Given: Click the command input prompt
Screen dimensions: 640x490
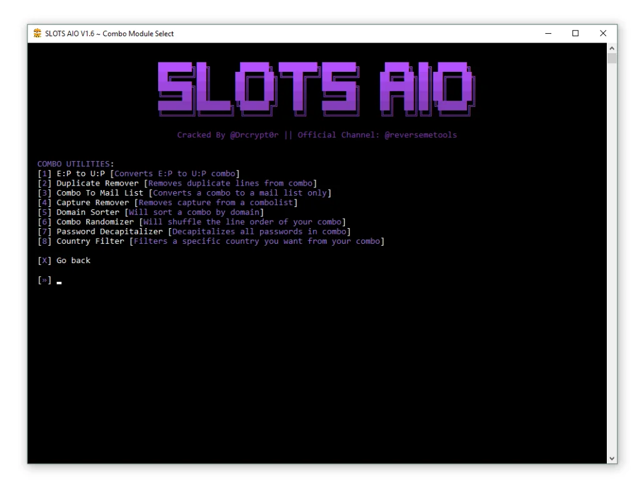Looking at the screenshot, I should pyautogui.click(x=44, y=280).
